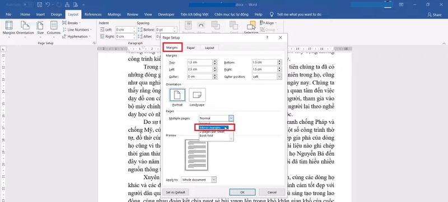Viewport: 448px width, 202px height.
Task: Click the Left margin input field
Action: coord(199,69)
